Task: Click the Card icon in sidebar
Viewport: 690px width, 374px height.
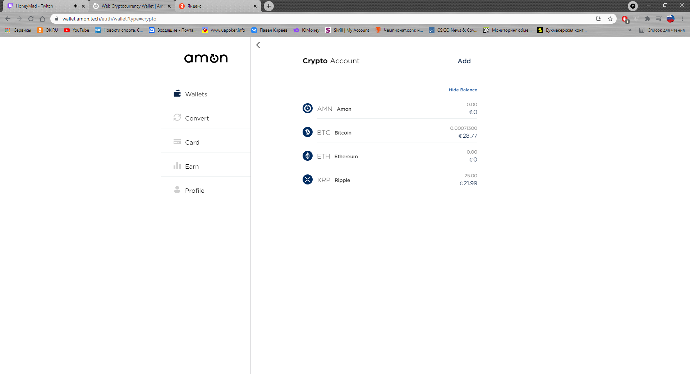Action: [x=177, y=142]
